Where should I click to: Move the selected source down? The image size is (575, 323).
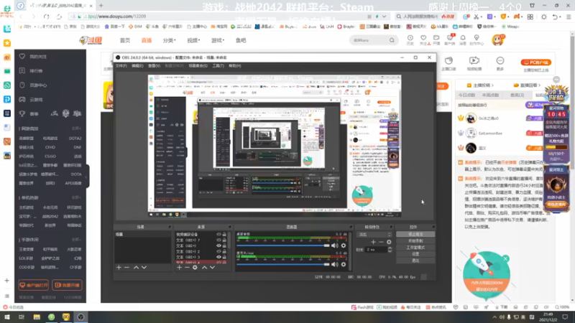pyautogui.click(x=212, y=267)
